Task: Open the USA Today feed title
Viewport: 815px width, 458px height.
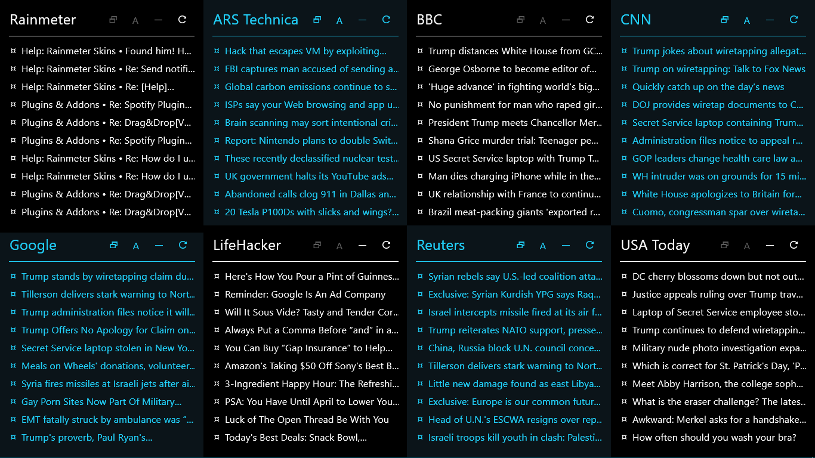Action: 655,246
